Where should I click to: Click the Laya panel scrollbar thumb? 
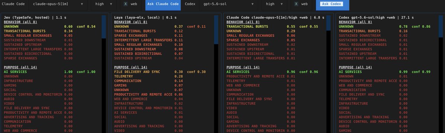click(x=216, y=30)
